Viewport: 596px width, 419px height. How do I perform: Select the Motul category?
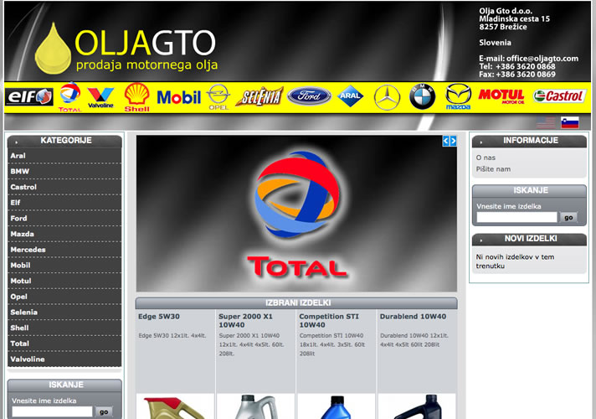(20, 281)
